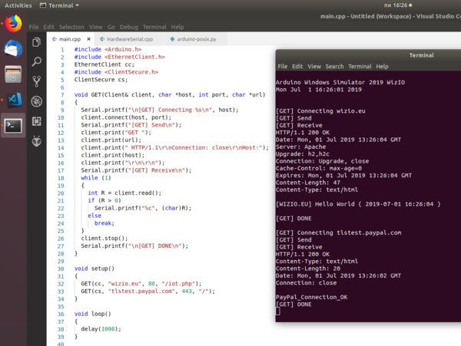The image size is (461, 346).
Task: Click "delay(1000);" in the editor
Action: pos(101,329)
